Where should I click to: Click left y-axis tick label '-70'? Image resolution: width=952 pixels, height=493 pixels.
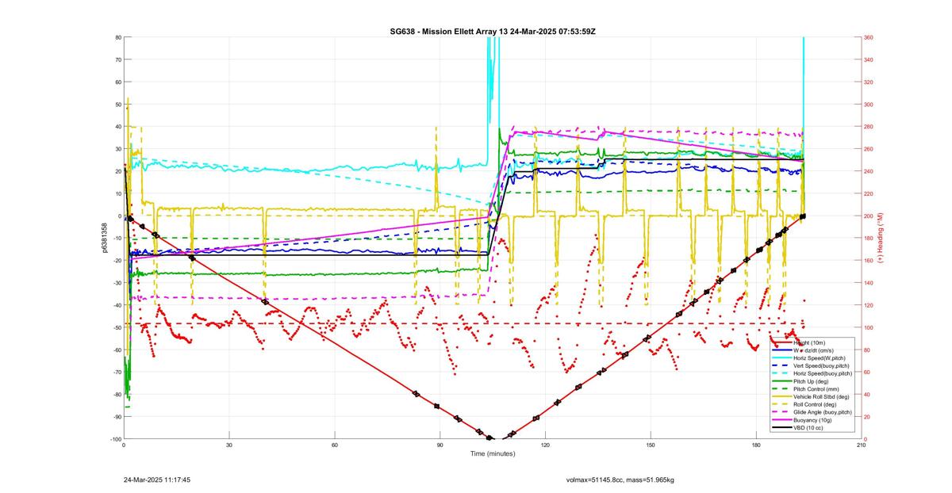pos(116,373)
